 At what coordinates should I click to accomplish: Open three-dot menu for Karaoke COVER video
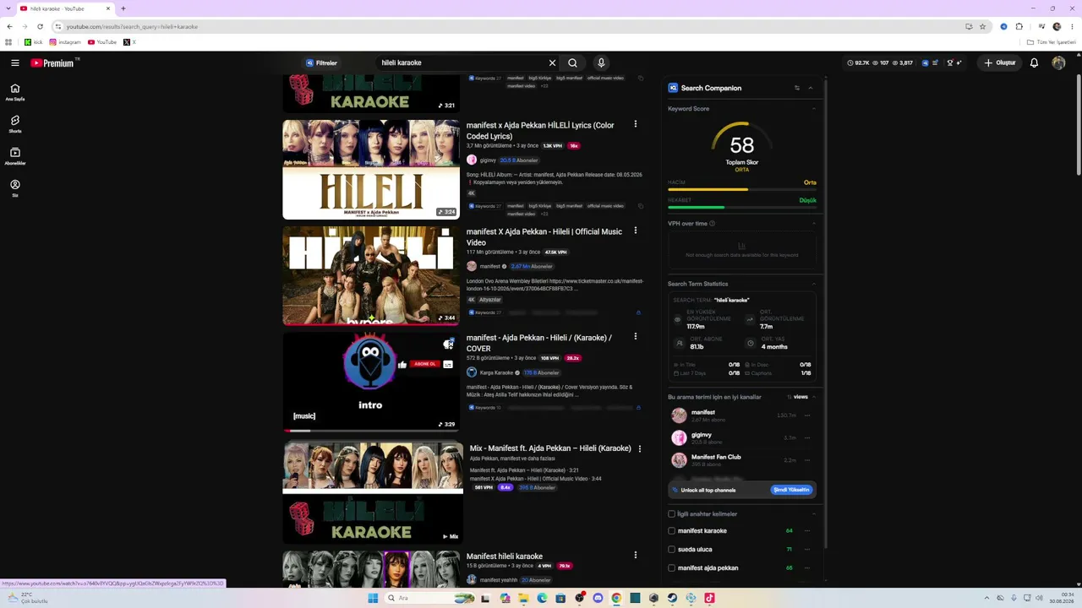coord(635,336)
